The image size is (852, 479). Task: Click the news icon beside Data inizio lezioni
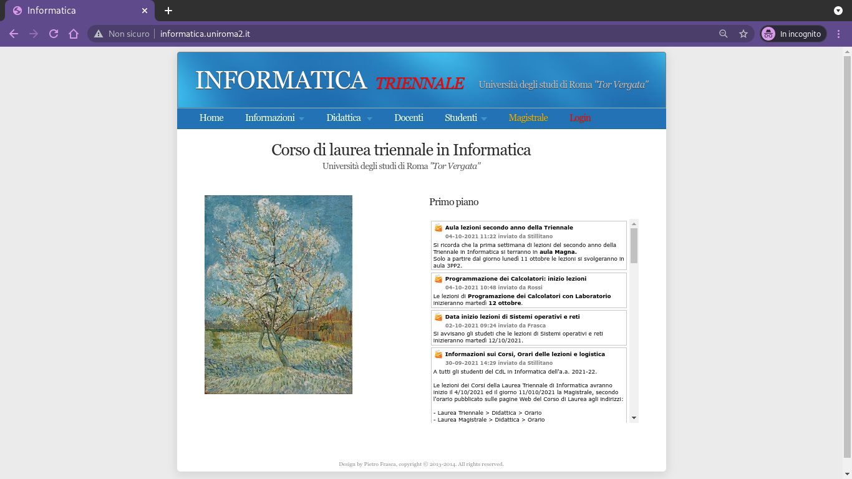[438, 317]
